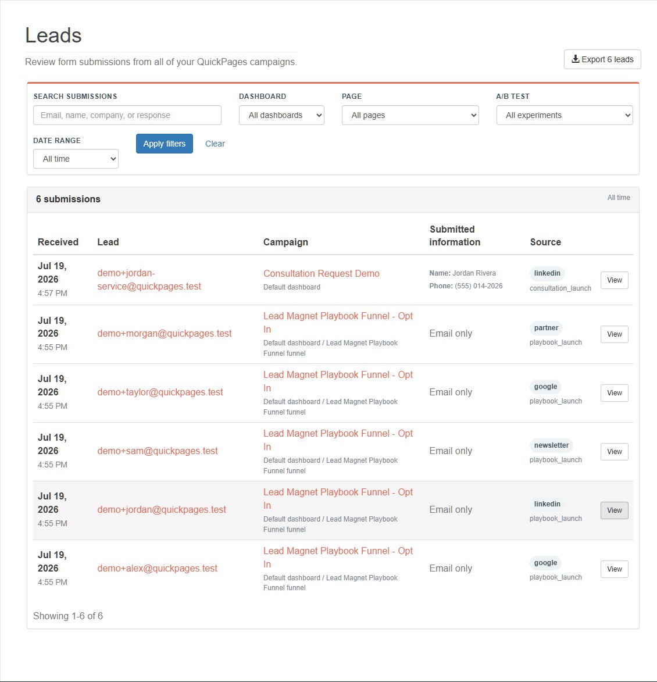Click the consultation_launch campaign text

tap(560, 288)
